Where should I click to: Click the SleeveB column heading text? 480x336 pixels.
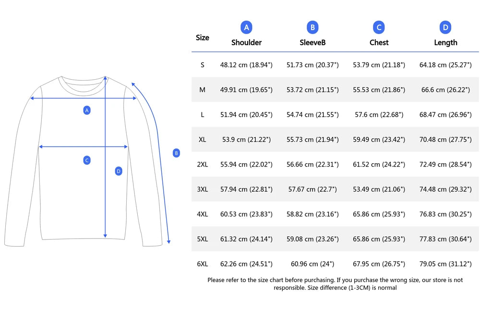pos(312,43)
